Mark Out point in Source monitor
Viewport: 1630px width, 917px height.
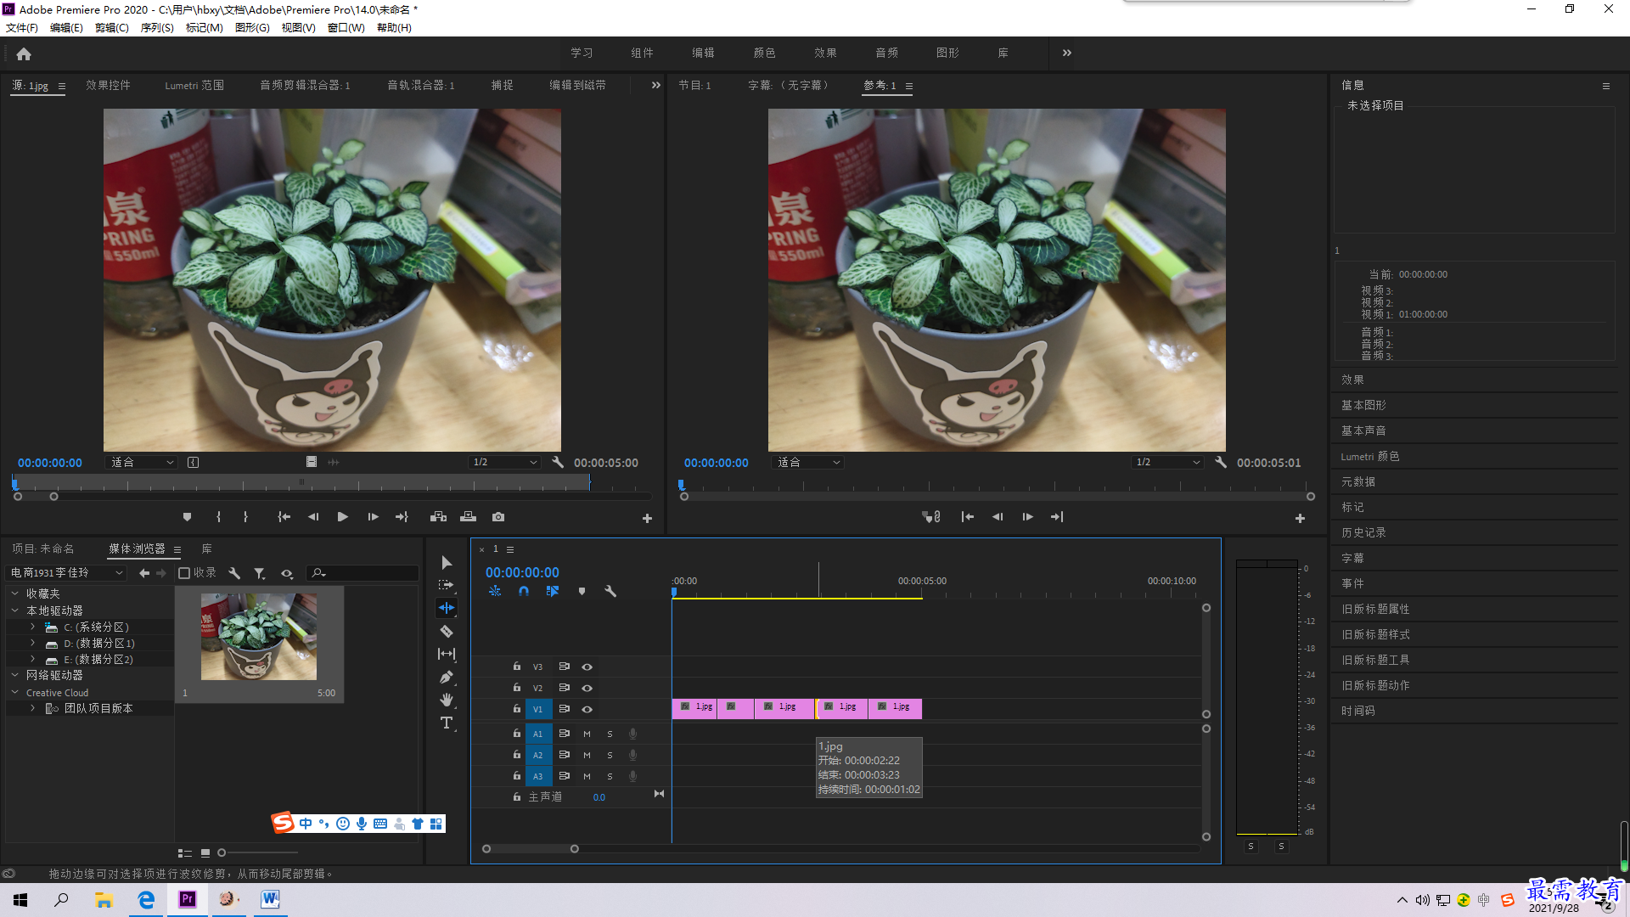(x=245, y=517)
